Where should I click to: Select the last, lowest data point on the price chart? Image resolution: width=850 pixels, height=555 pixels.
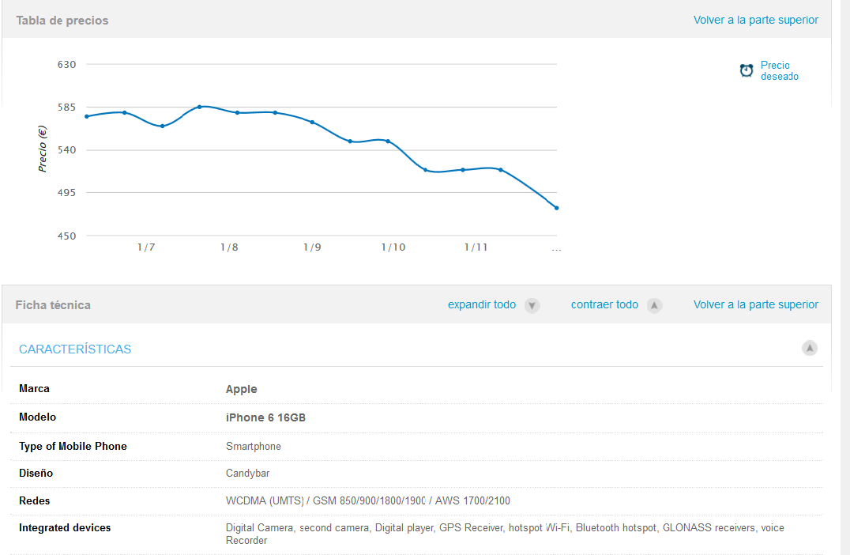pos(557,208)
